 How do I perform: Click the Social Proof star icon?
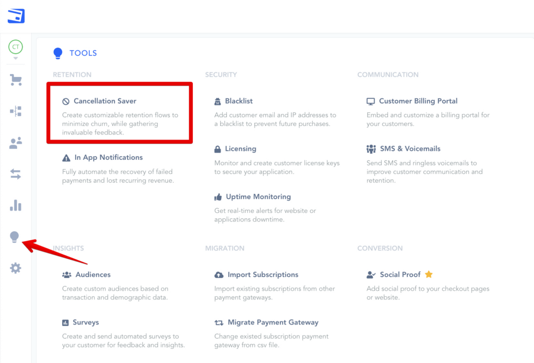point(429,274)
